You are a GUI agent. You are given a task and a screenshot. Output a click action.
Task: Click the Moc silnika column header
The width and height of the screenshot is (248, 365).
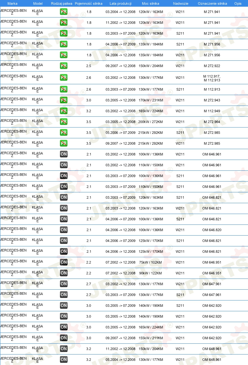tap(150, 3)
